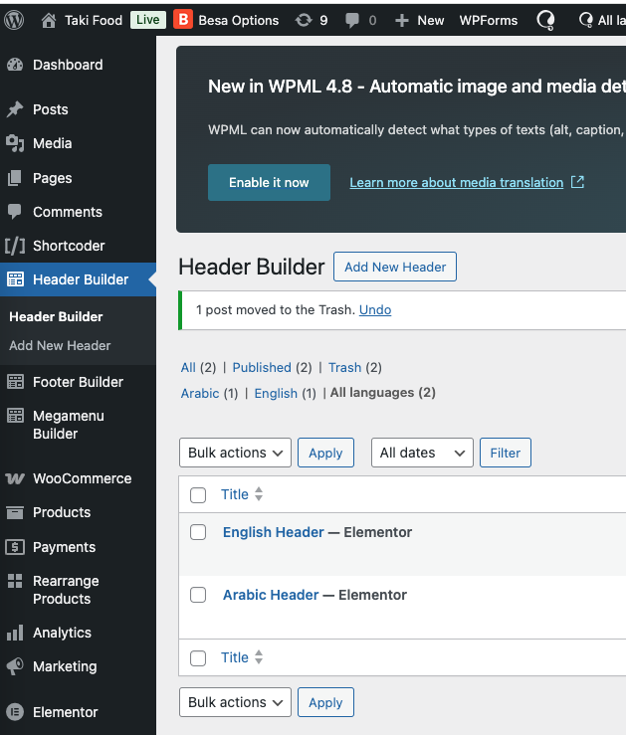
Task: Click the top Apply button
Action: coord(325,453)
